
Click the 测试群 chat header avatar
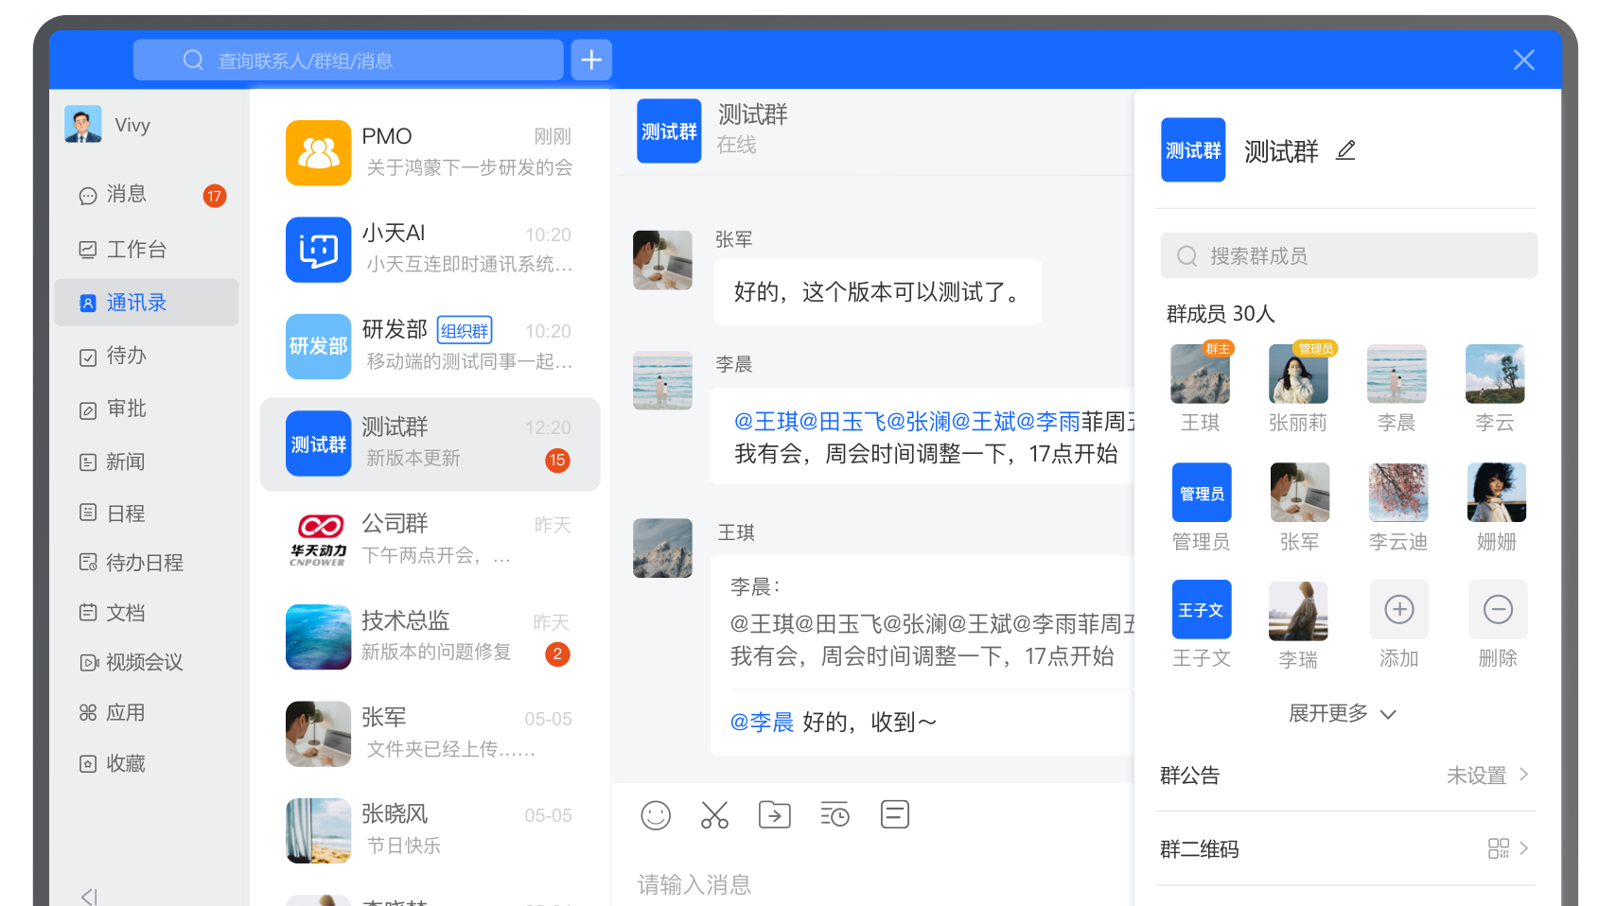(669, 131)
